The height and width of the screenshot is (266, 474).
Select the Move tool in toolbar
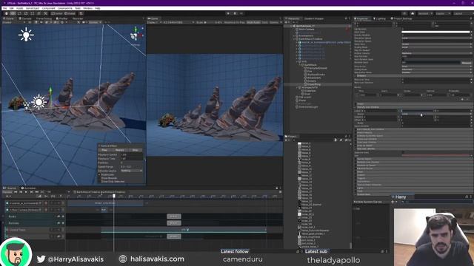(13, 13)
